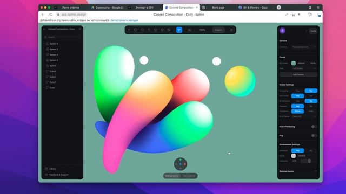Image resolution: width=346 pixels, height=194 pixels.
Task: Open the Ambient Color swatch
Action: 293,156
